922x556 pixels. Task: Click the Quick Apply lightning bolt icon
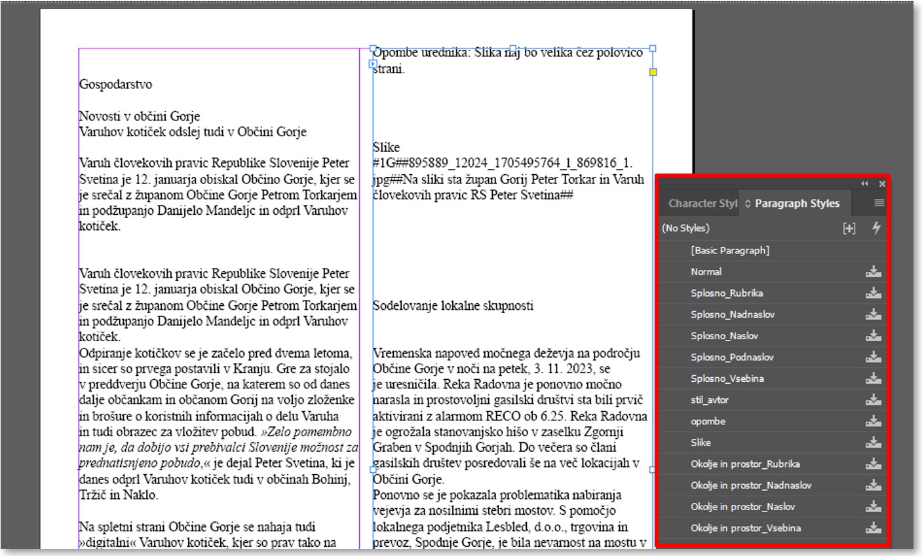(x=875, y=229)
